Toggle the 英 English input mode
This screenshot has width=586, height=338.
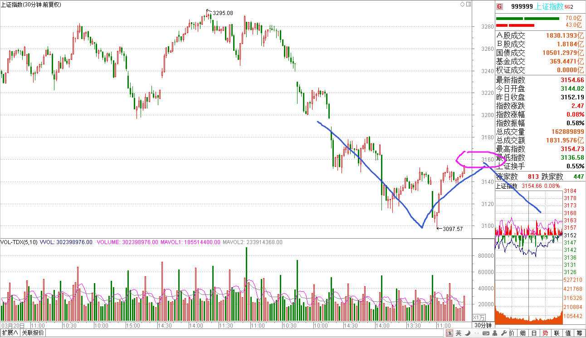(459, 333)
